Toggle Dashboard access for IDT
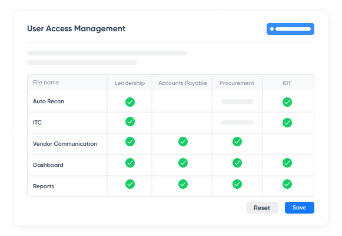The image size is (342, 236). (x=287, y=163)
